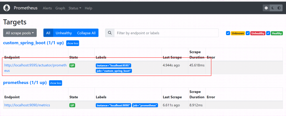Click the job="prometheus" label badge
Image resolution: width=286 pixels, height=116 pixels.
click(x=145, y=105)
